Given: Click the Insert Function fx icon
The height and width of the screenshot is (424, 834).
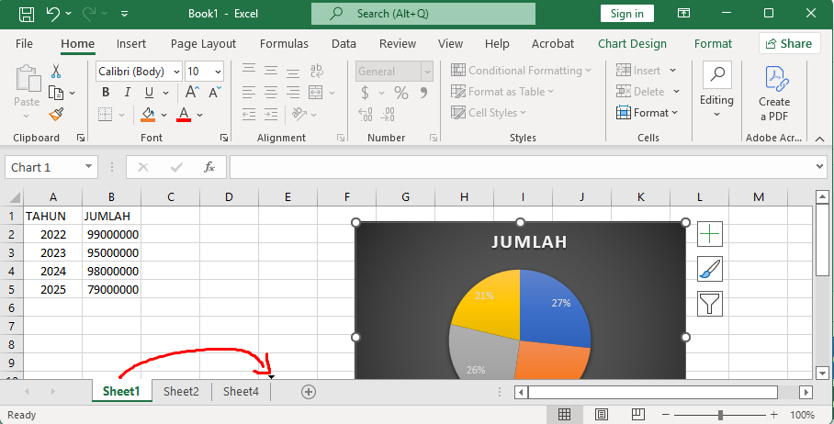Looking at the screenshot, I should [209, 167].
